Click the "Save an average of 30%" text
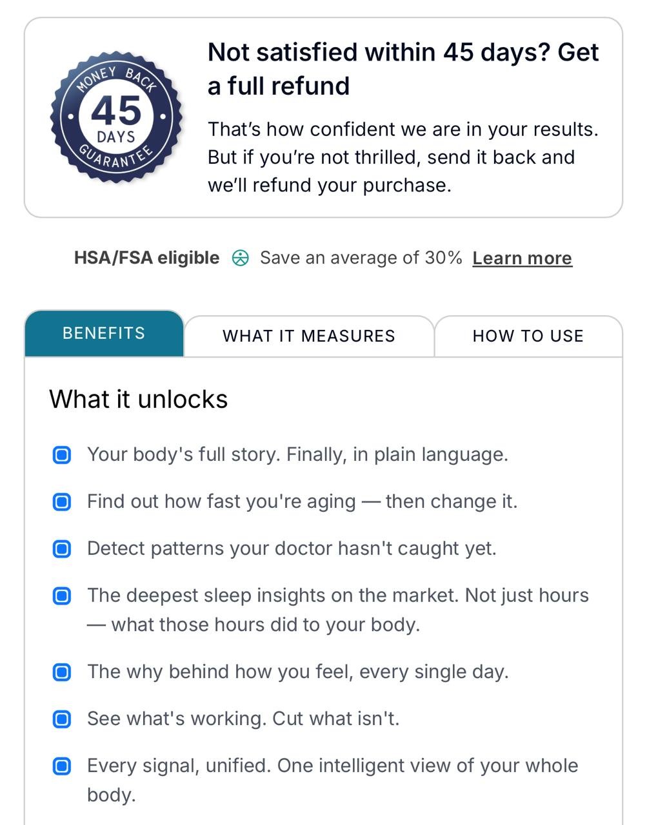 [361, 258]
